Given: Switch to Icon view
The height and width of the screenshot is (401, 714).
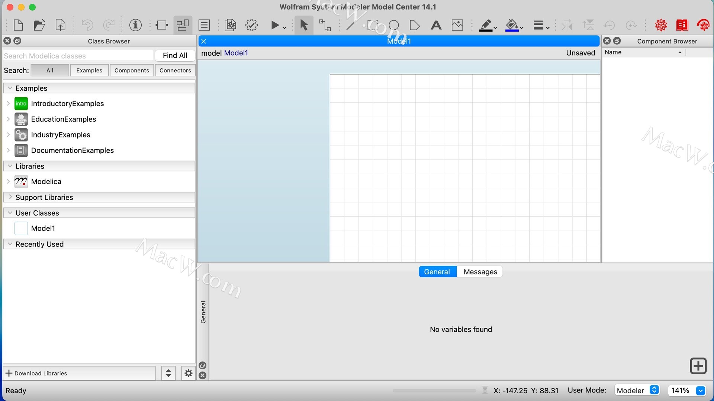Looking at the screenshot, I should click(161, 25).
